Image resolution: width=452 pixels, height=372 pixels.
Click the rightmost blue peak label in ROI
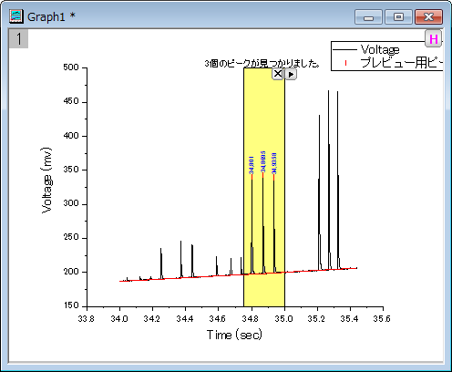[x=274, y=163]
